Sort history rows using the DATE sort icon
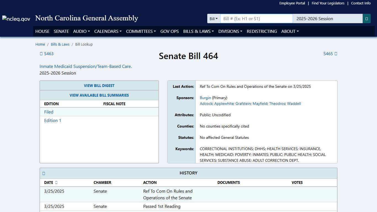Screen dimensions: 377x212 (x=57, y=182)
